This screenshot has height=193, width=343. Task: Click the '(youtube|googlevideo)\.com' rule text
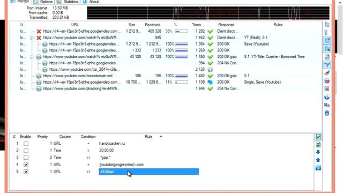[122, 165]
